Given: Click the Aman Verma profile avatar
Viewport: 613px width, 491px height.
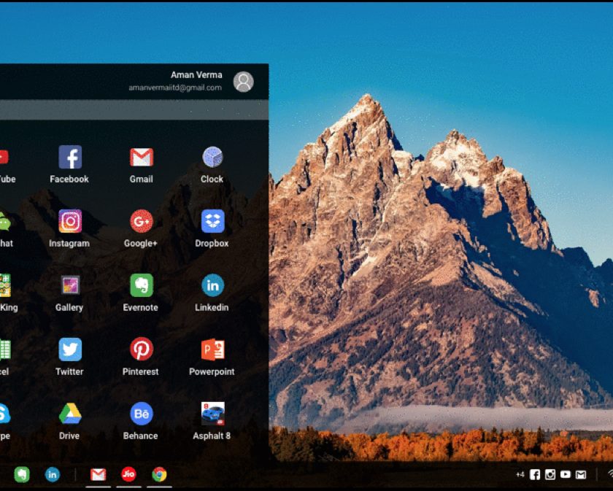Looking at the screenshot, I should click(x=244, y=82).
